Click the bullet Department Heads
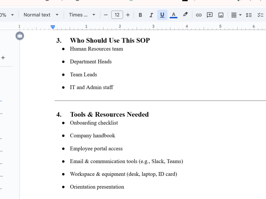Screen dimensions: 266x199 click(x=91, y=62)
